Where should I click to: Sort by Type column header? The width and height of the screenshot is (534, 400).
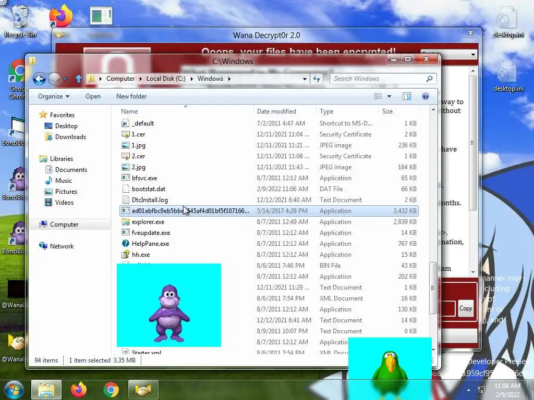(347, 111)
